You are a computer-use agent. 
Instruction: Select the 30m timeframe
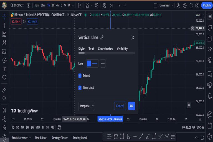43,6
